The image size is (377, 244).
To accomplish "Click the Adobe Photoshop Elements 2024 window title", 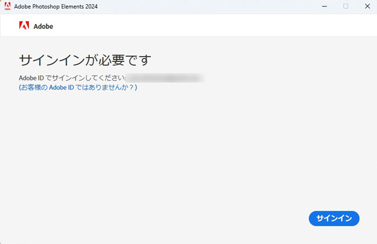I will 56,6.
